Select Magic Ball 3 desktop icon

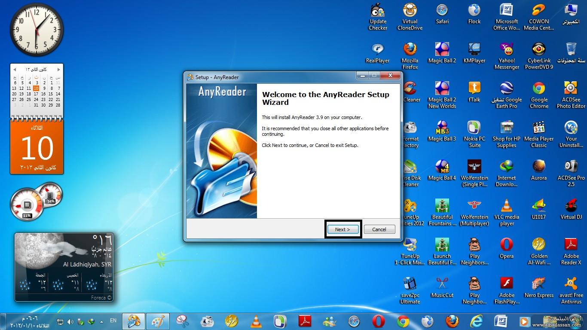coord(442,131)
